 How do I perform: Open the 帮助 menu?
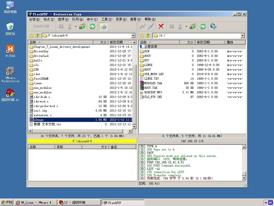coord(150,19)
